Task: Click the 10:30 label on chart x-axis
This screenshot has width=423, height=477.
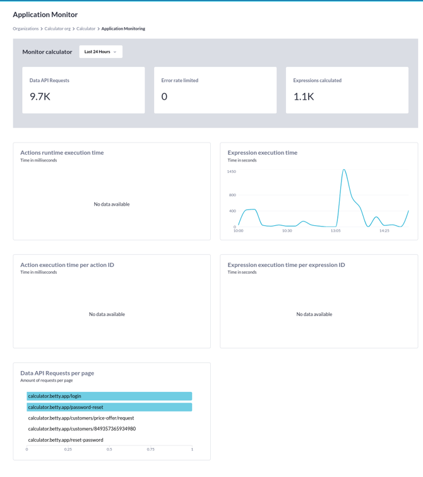Action: coord(287,231)
